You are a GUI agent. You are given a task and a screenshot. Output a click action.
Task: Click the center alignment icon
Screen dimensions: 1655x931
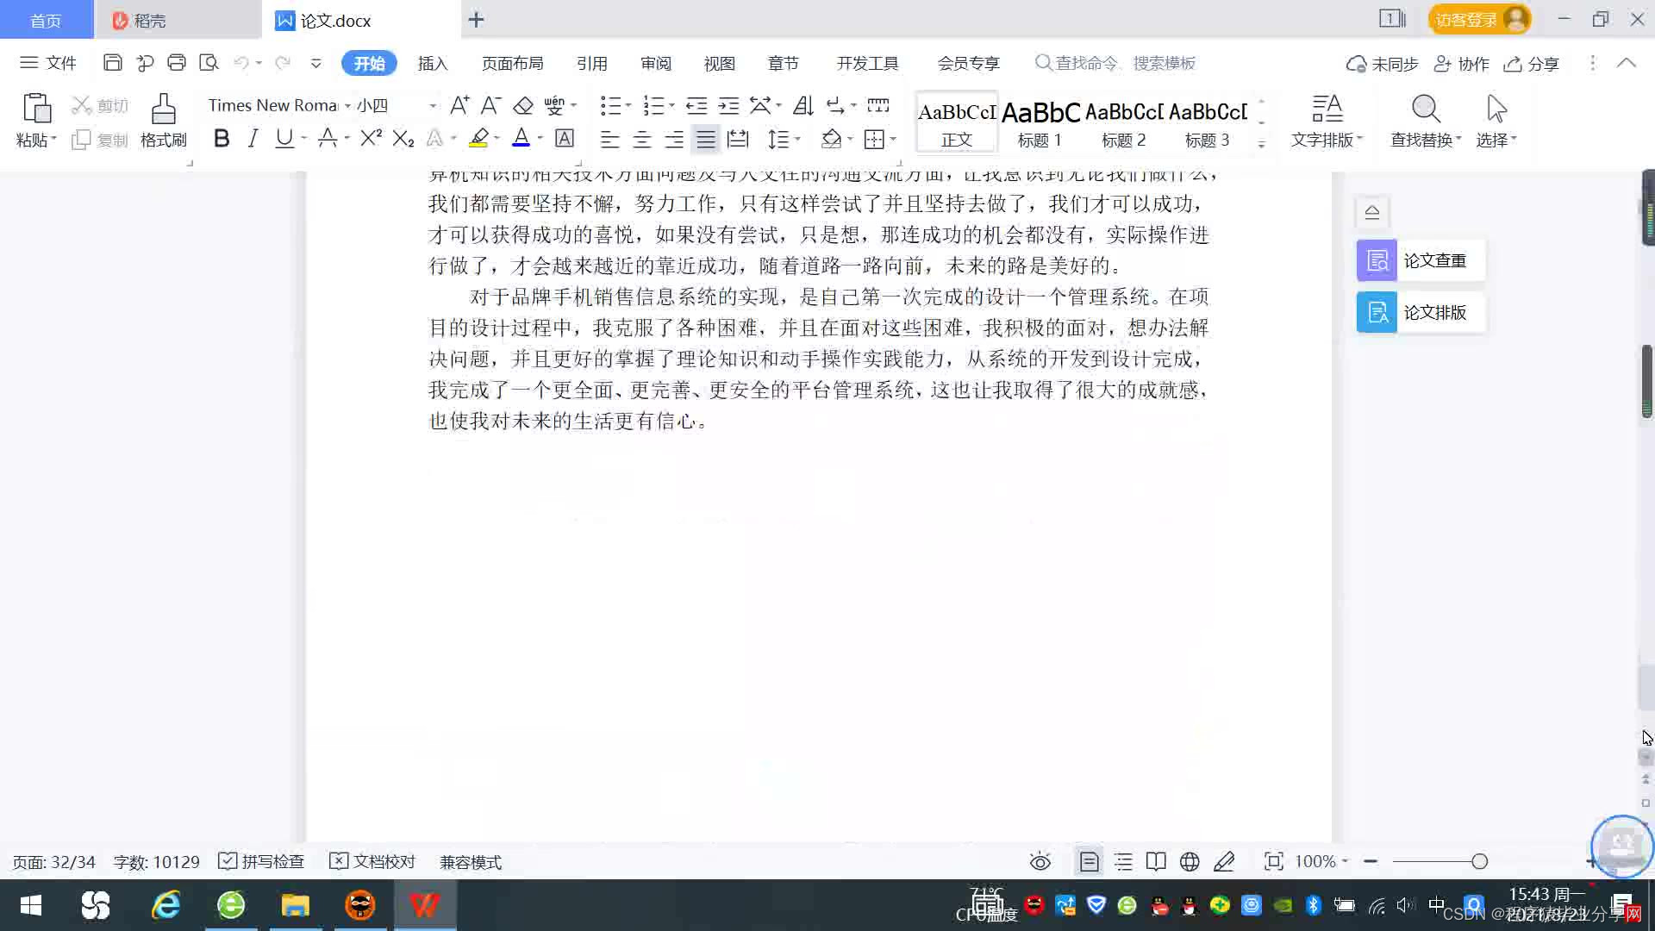pos(642,139)
